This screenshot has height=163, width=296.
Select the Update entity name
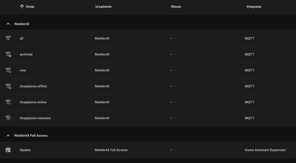click(x=25, y=150)
